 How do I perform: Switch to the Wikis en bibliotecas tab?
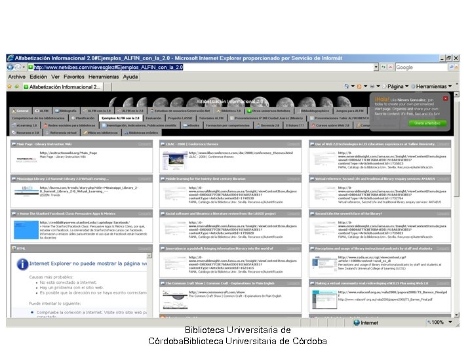pyautogui.click(x=100, y=132)
